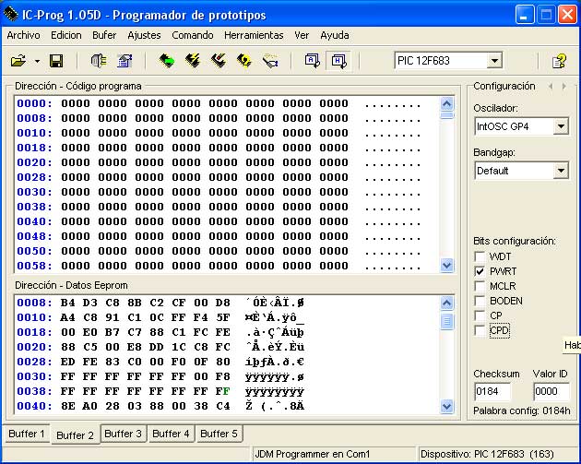The height and width of the screenshot is (464, 581).
Task: Open the Bandgap Default dropdown
Action: pyautogui.click(x=560, y=171)
